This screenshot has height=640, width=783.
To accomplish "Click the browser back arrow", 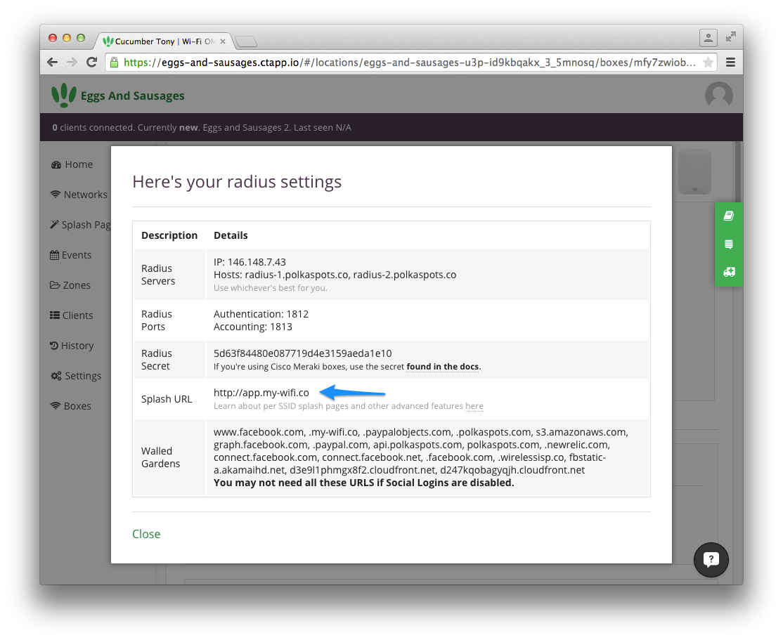I will [53, 63].
